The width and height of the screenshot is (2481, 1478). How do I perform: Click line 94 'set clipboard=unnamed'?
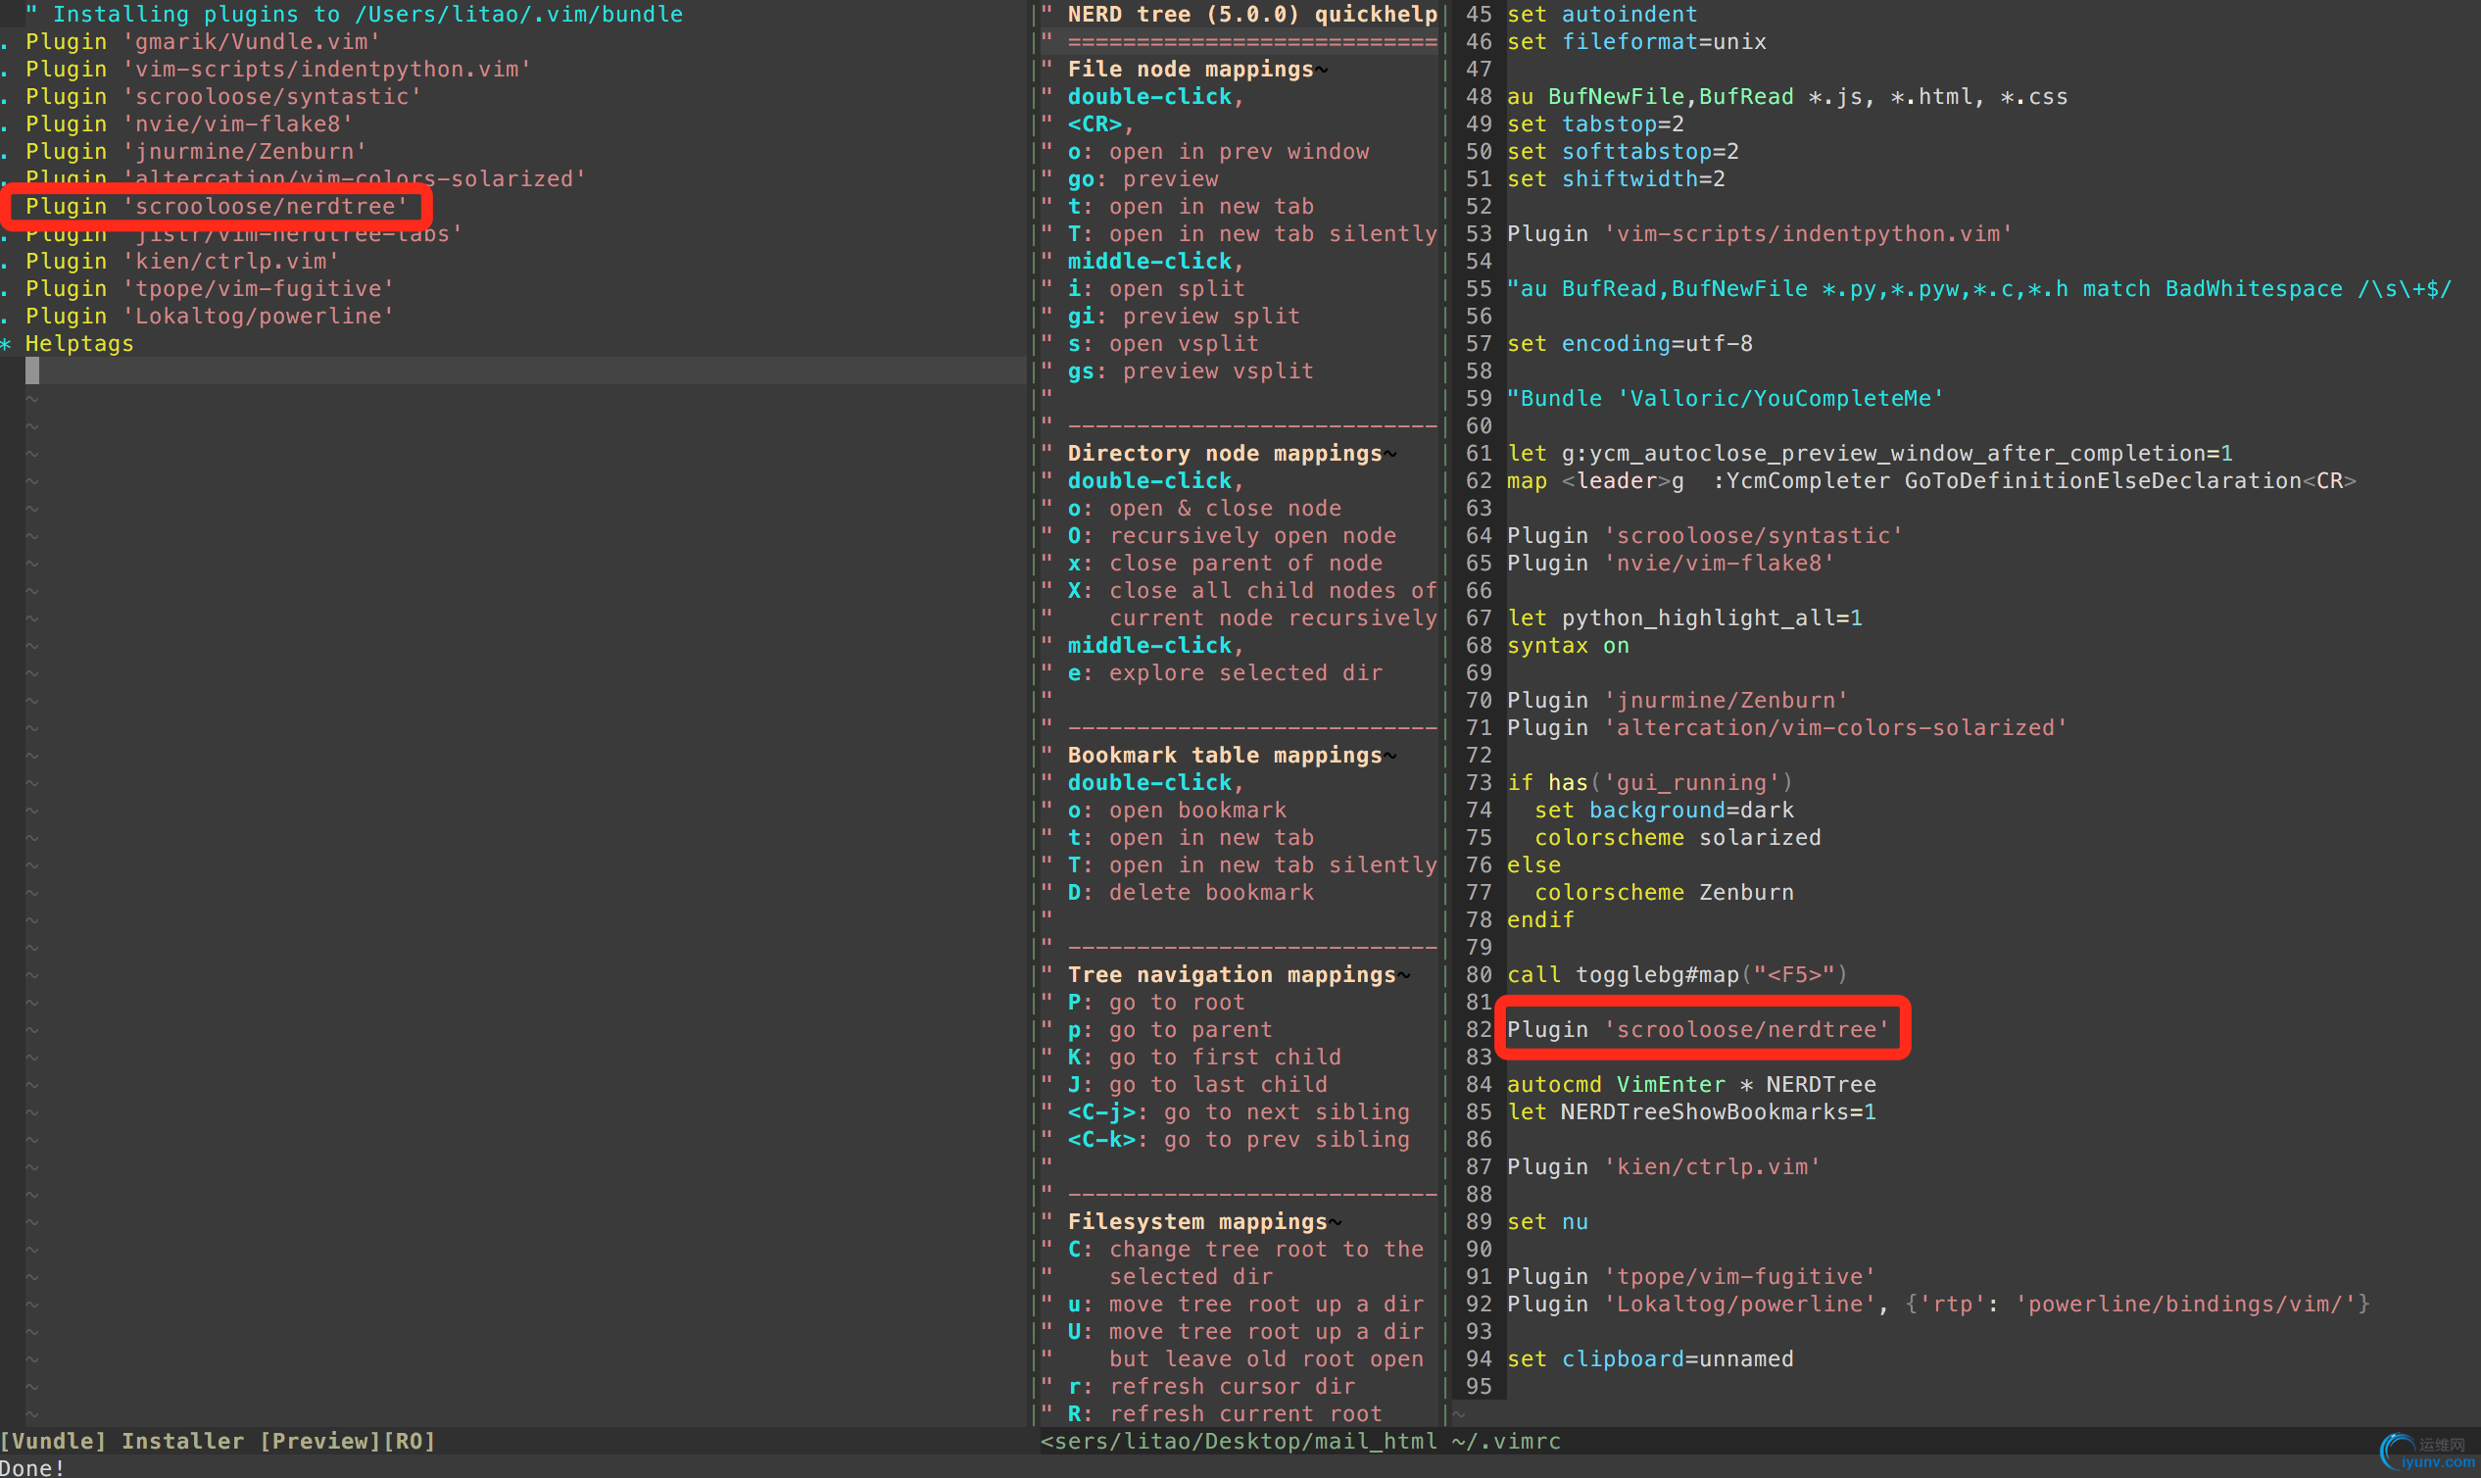(x=1651, y=1359)
